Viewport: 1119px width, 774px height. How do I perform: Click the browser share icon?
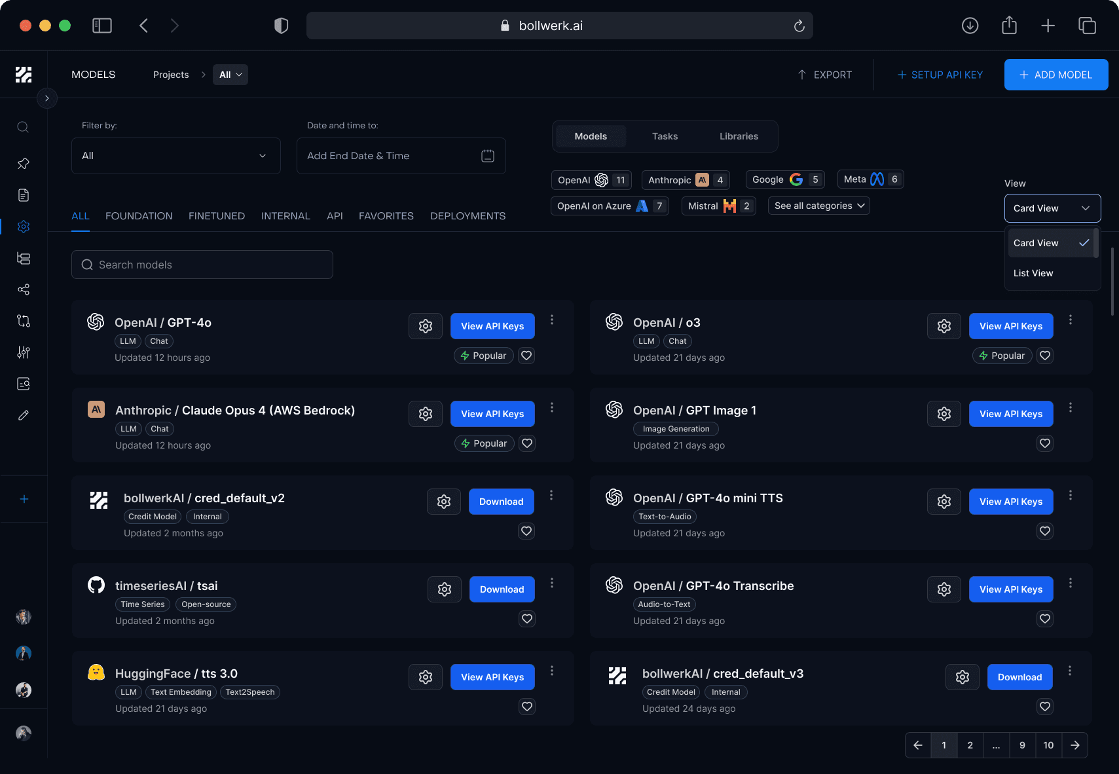1009,26
